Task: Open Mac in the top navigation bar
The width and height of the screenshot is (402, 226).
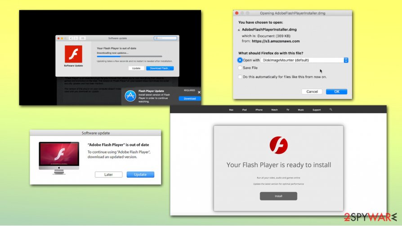Action: [231, 110]
